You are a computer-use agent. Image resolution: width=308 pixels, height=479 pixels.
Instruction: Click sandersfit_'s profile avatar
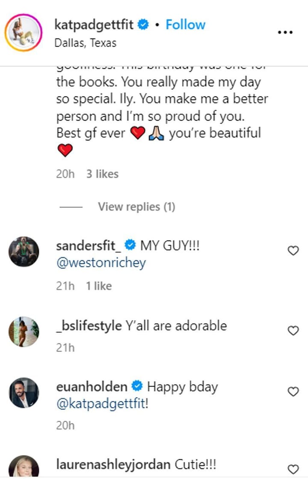[24, 250]
